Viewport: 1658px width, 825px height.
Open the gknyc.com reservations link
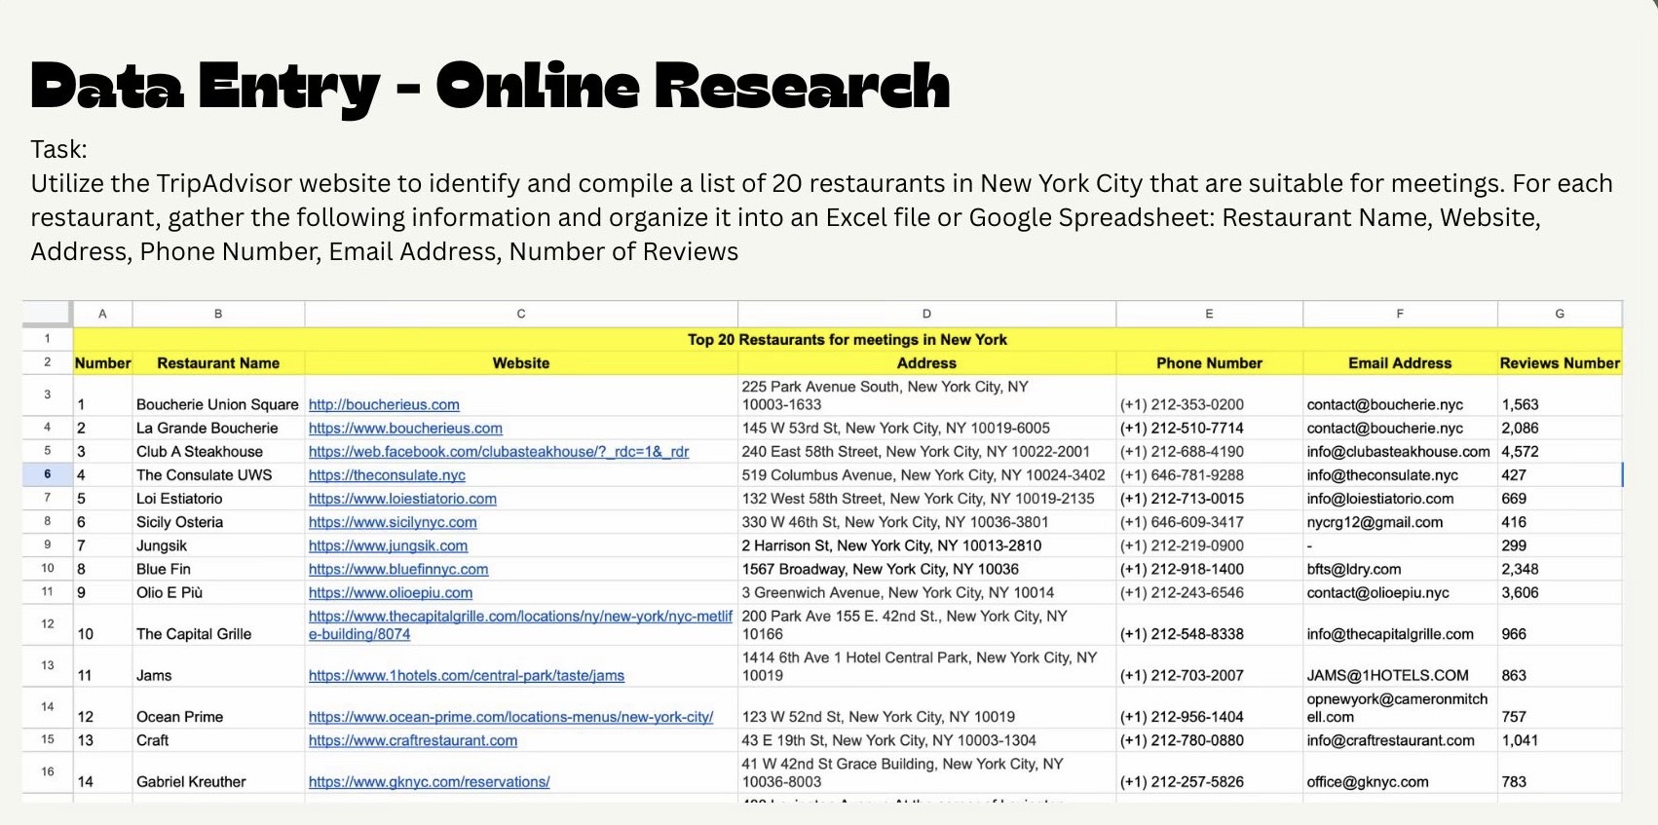[x=429, y=781]
